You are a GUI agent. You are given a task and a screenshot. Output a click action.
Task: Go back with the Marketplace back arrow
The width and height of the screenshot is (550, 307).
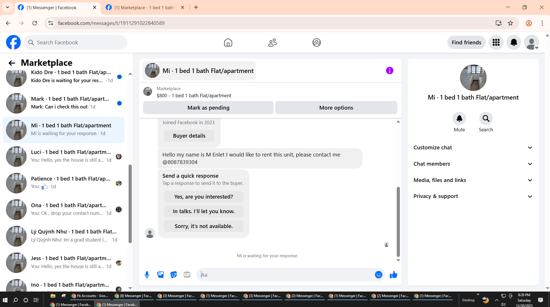tap(12, 63)
